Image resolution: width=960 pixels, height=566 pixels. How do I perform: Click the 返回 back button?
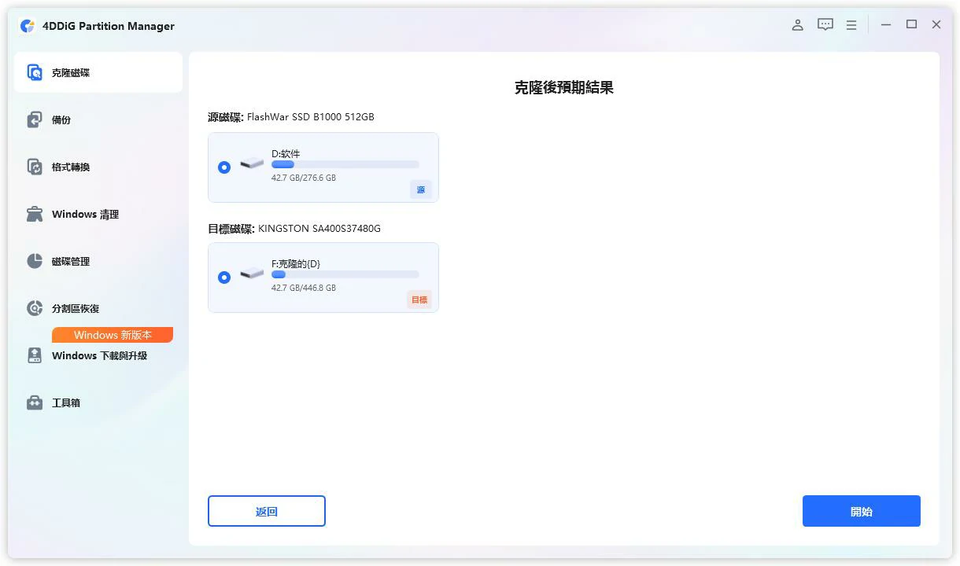267,511
